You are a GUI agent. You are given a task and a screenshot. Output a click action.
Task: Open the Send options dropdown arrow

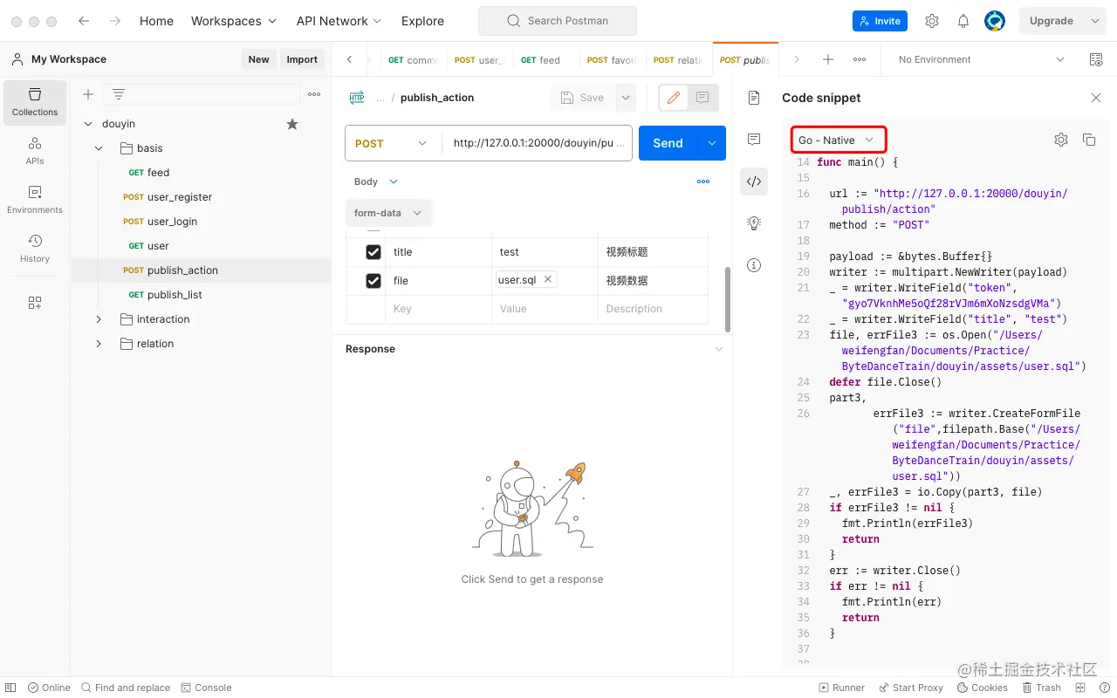point(712,143)
